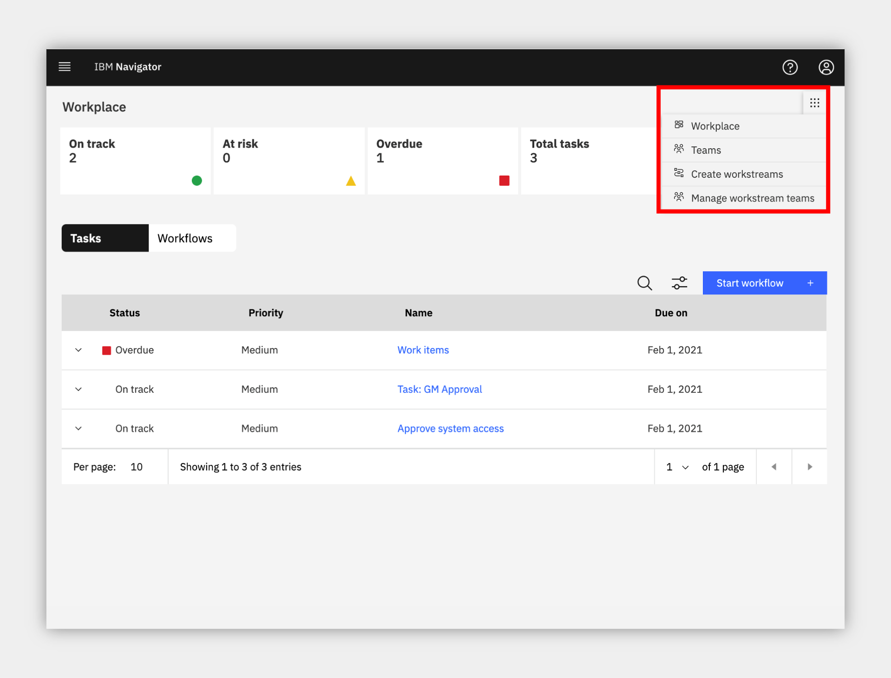Select the Tasks tab
Screen dimensions: 891x678
105,238
